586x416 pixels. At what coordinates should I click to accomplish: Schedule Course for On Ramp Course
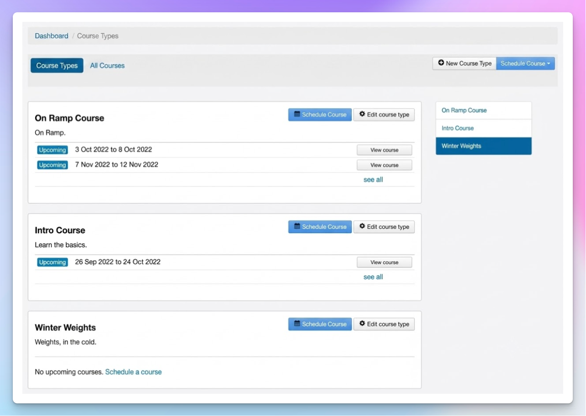[x=320, y=114]
